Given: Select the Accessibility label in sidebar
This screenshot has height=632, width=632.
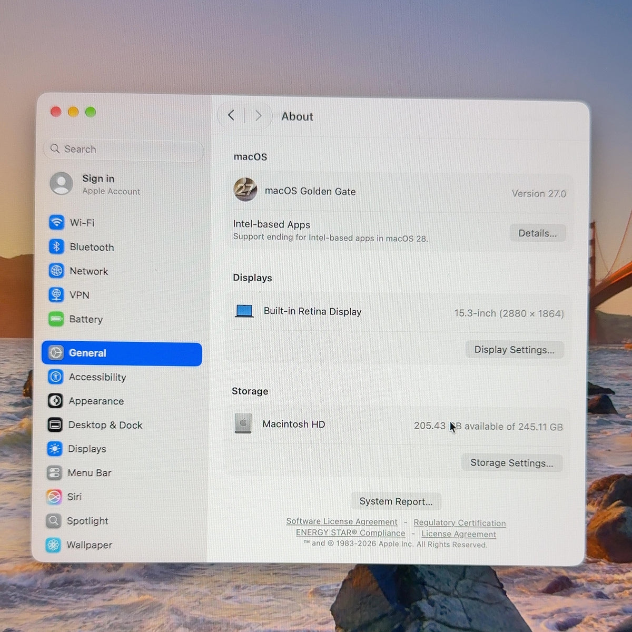Looking at the screenshot, I should coord(97,377).
